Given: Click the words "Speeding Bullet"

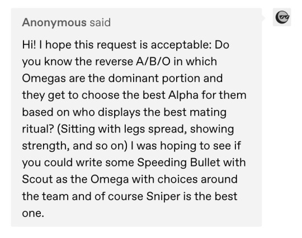Looking at the screenshot, I should pyautogui.click(x=178, y=163).
